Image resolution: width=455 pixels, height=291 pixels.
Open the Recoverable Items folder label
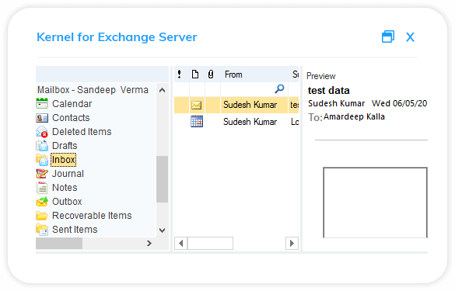(x=92, y=216)
